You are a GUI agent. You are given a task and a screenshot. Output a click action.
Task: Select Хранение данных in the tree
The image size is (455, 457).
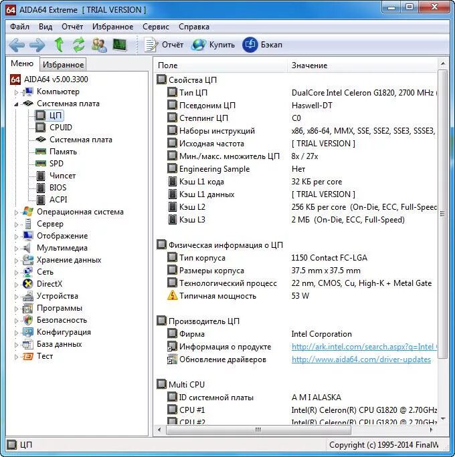pyautogui.click(x=69, y=260)
